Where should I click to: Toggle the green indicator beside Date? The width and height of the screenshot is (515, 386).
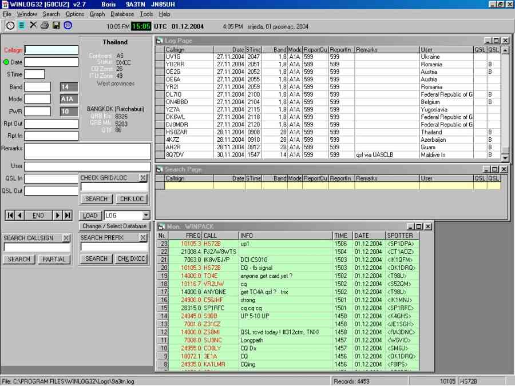(6, 62)
